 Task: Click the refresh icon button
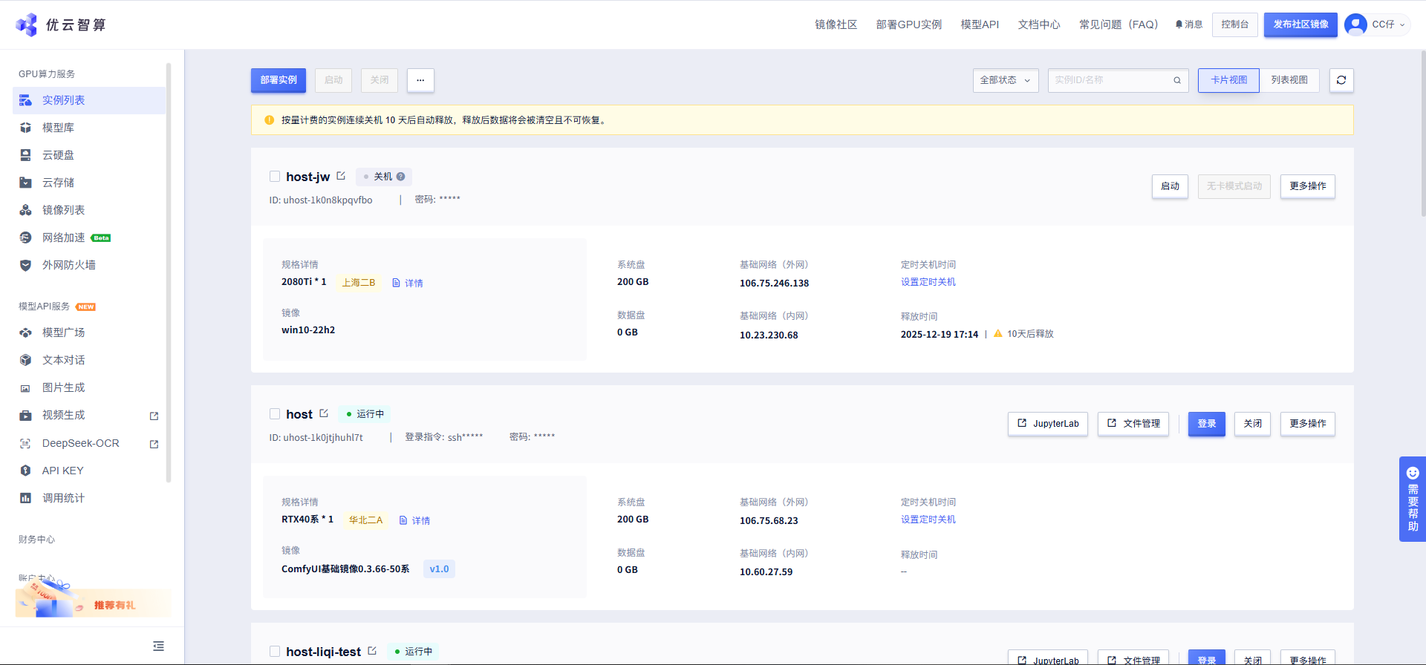[1341, 80]
